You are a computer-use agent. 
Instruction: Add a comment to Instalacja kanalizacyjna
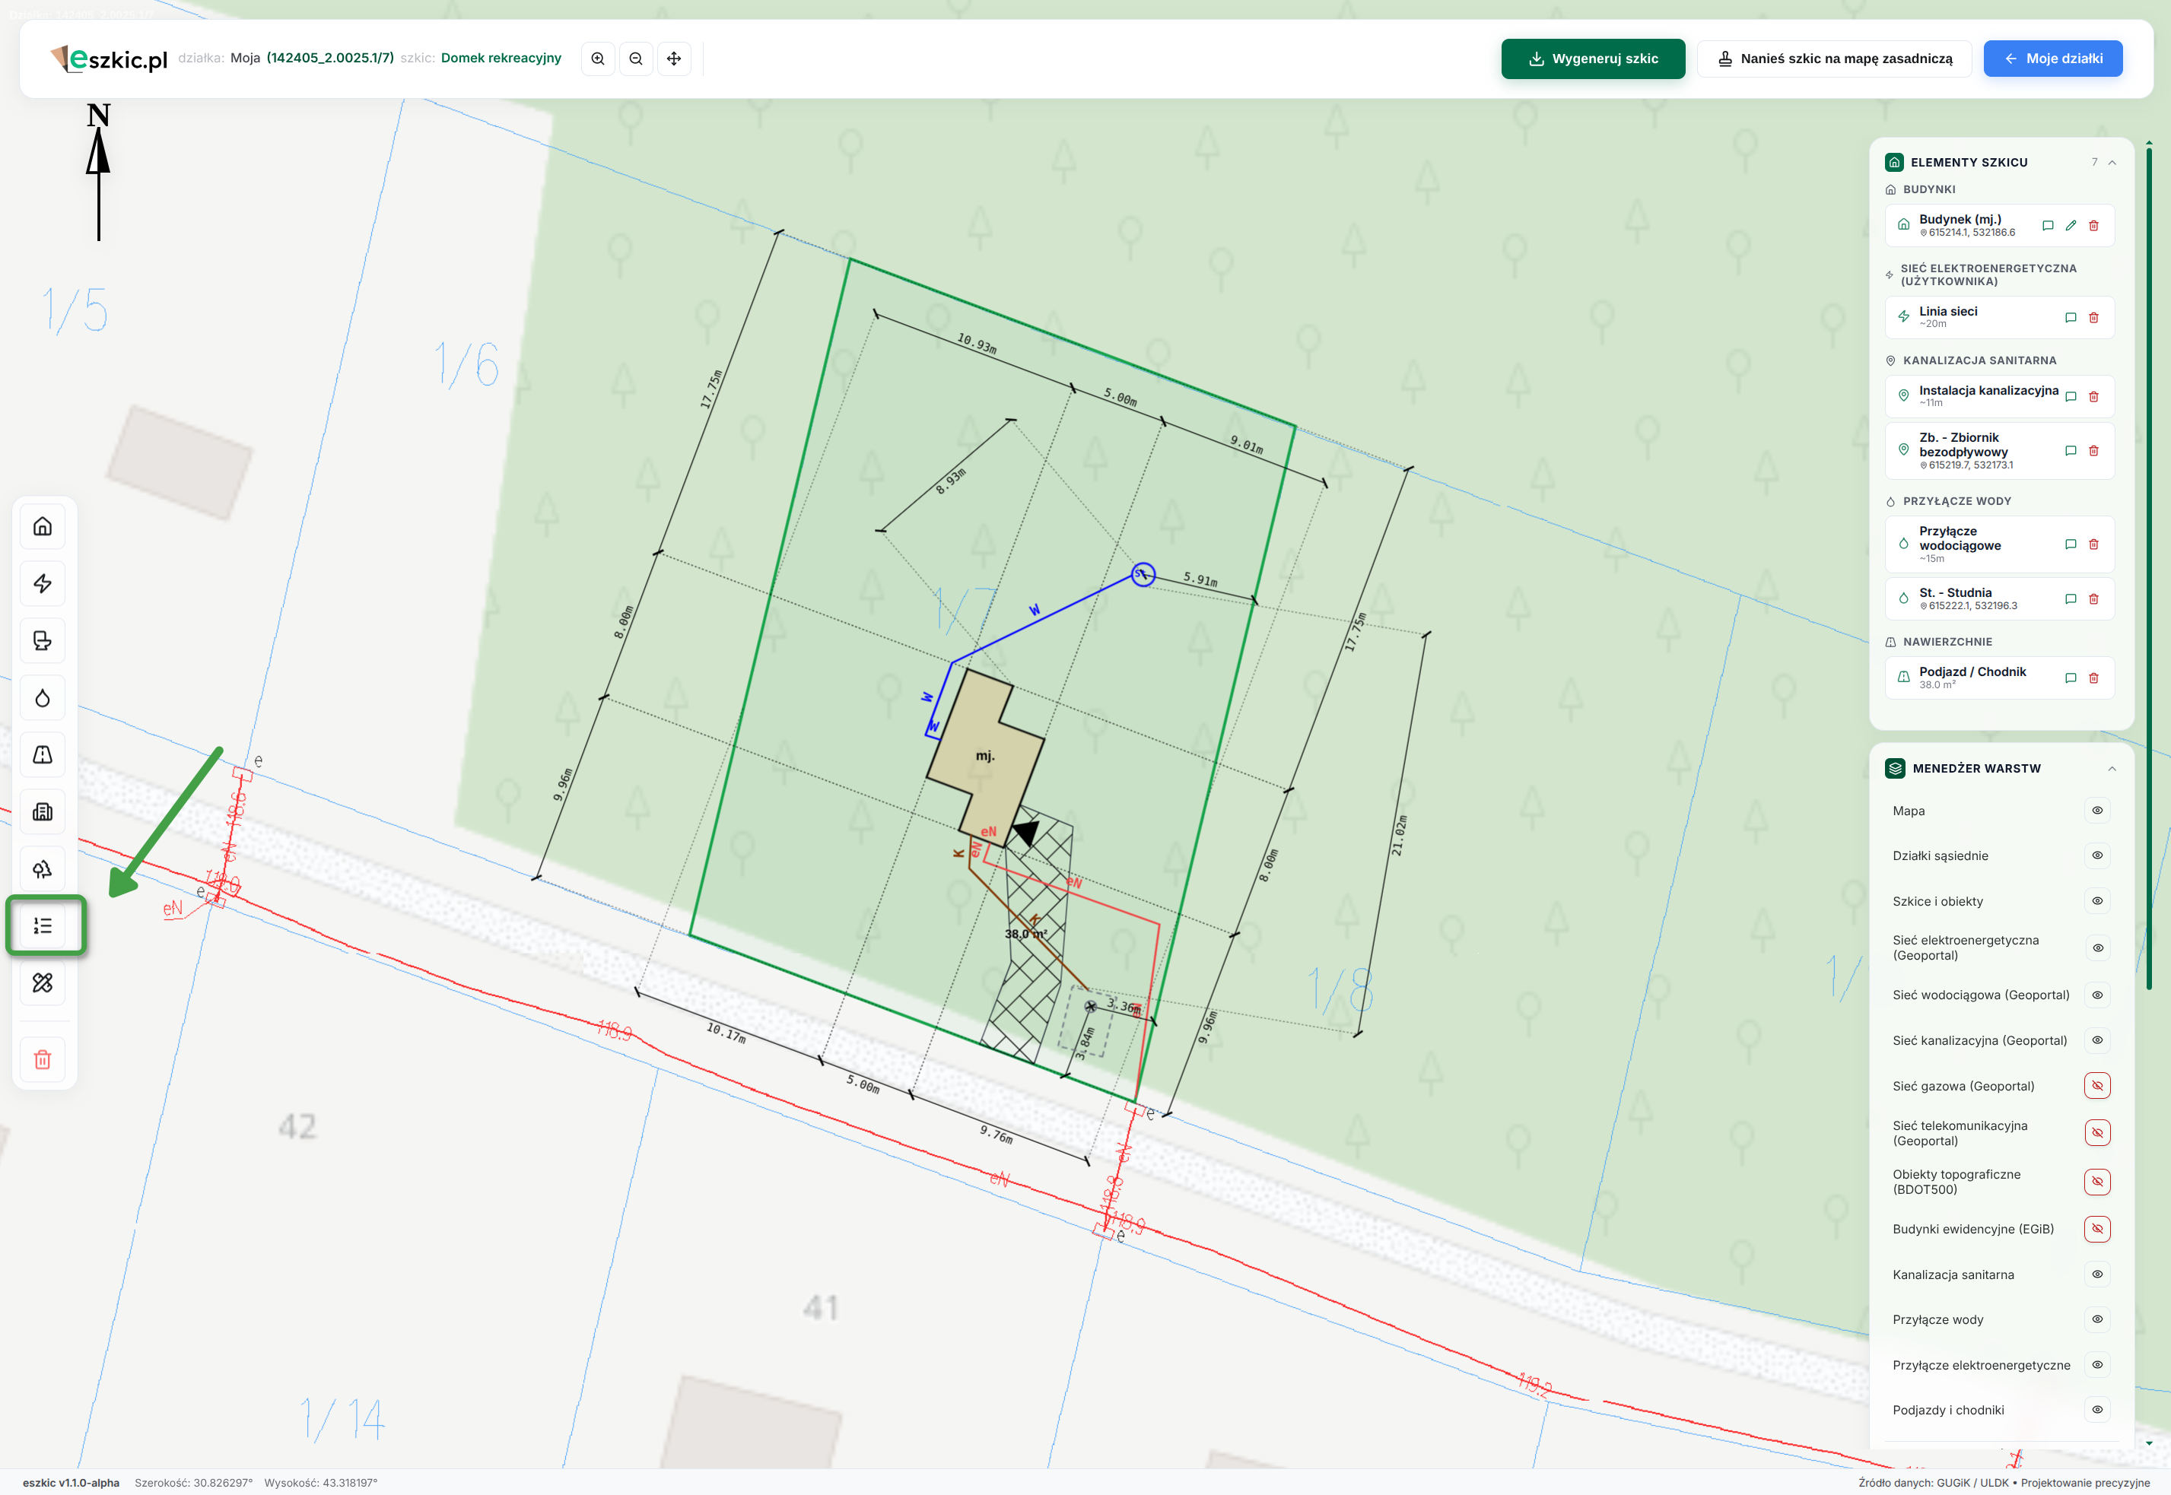pos(2071,396)
